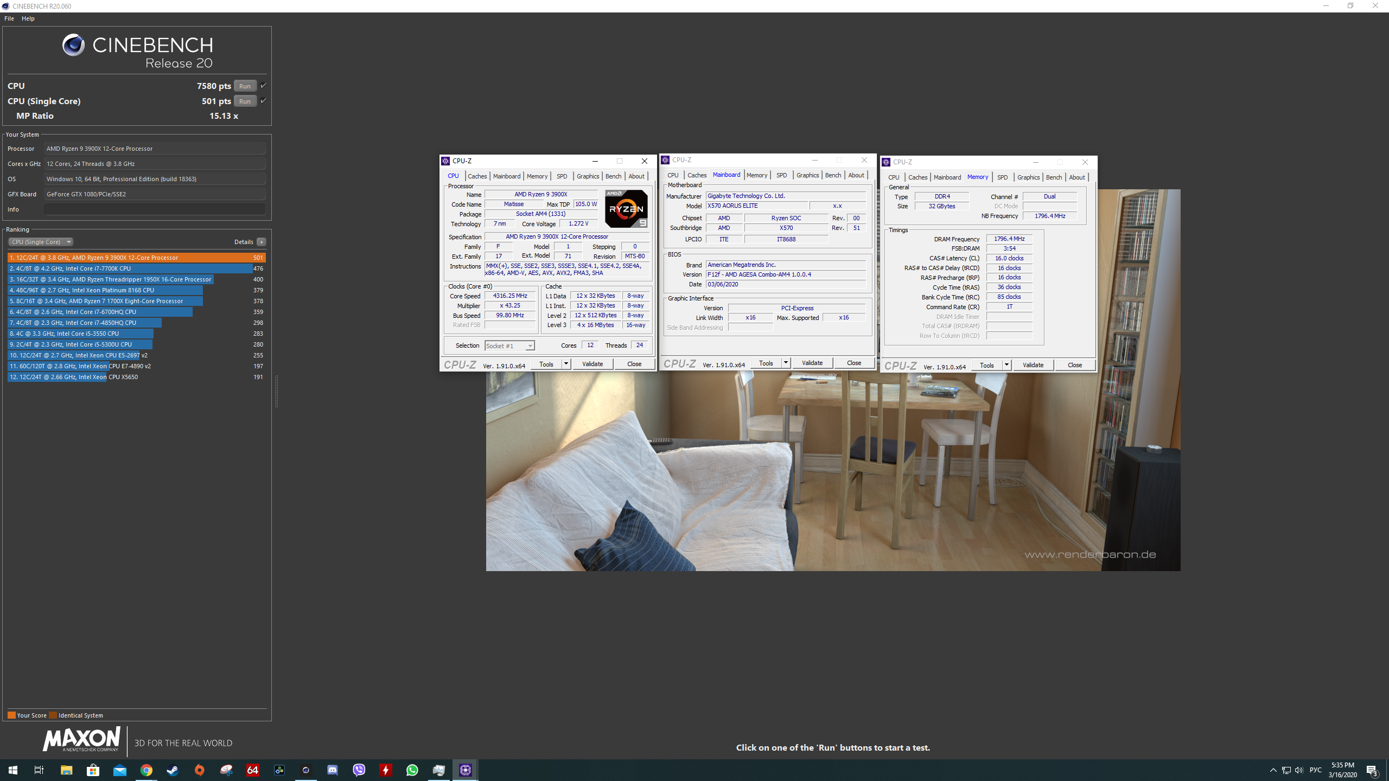The width and height of the screenshot is (1389, 781).
Task: Open the Details arrow in the Ranking panel
Action: click(x=262, y=242)
